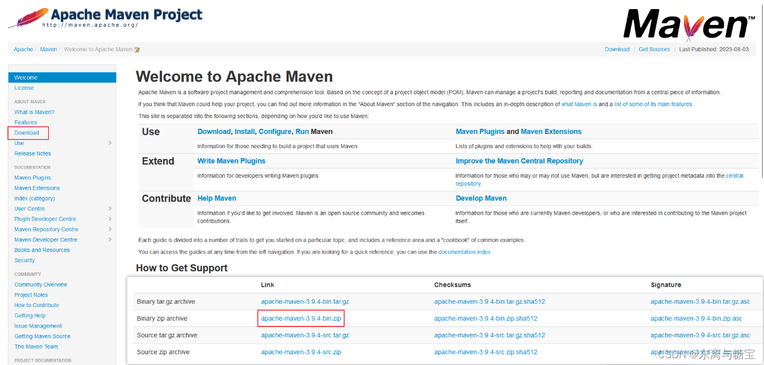
Task: Click Download link in top-right header bar
Action: [x=617, y=49]
